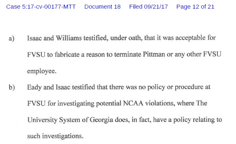Click the "Filed 09/21/17" header text
Screen dimensions: 236x144
click(x=148, y=7)
